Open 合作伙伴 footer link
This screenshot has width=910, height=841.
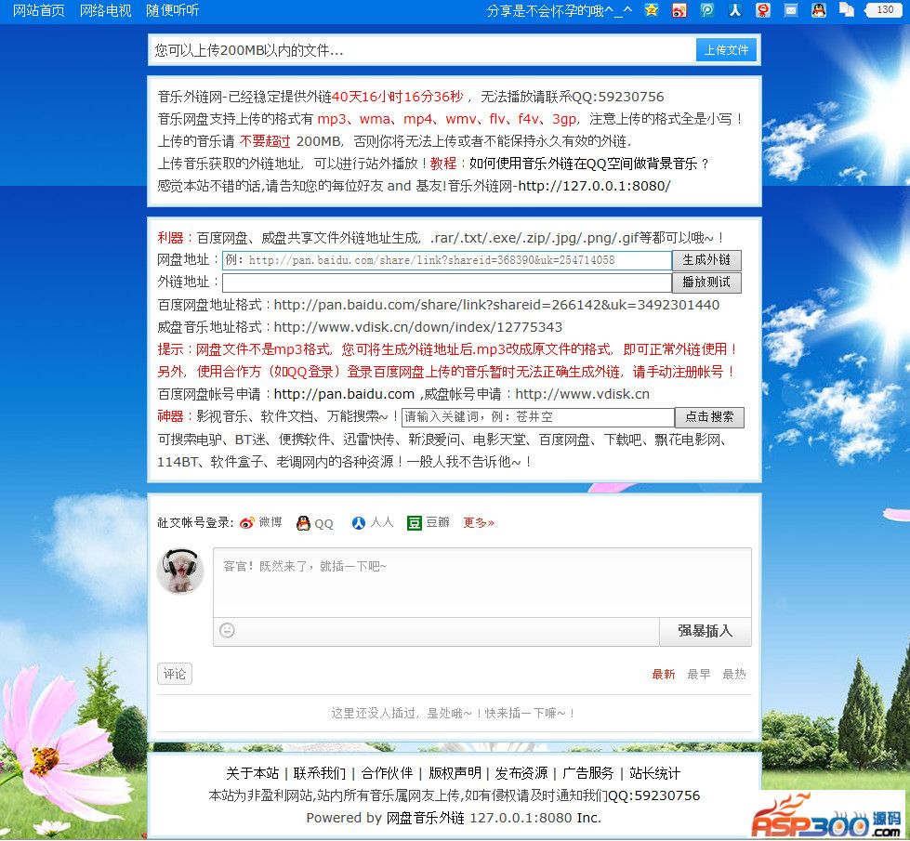click(387, 774)
